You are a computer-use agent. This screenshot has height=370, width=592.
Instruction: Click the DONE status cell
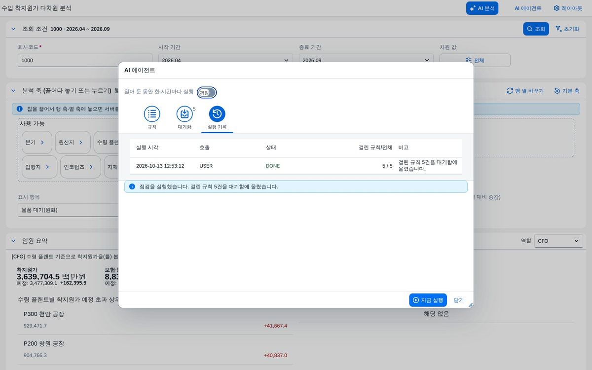272,166
